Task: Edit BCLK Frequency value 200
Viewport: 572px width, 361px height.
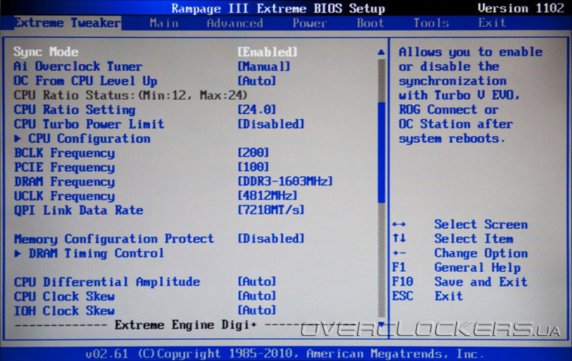Action: coord(253,153)
